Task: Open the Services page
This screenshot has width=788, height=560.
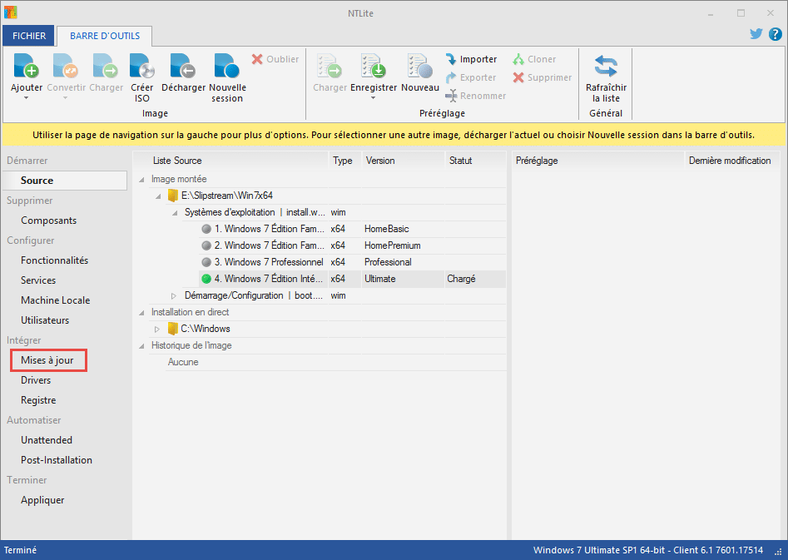Action: [x=38, y=280]
